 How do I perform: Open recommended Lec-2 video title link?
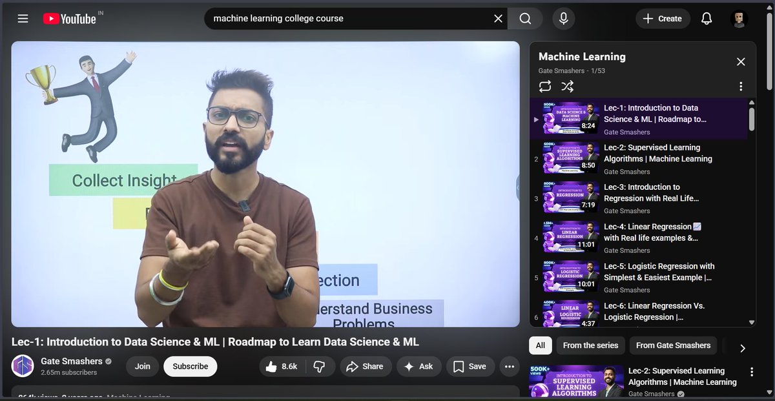(683, 376)
